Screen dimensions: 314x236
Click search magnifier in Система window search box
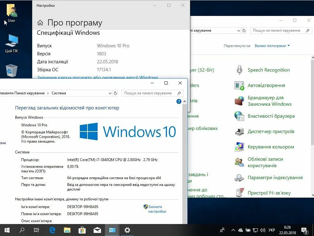[x=179, y=93]
